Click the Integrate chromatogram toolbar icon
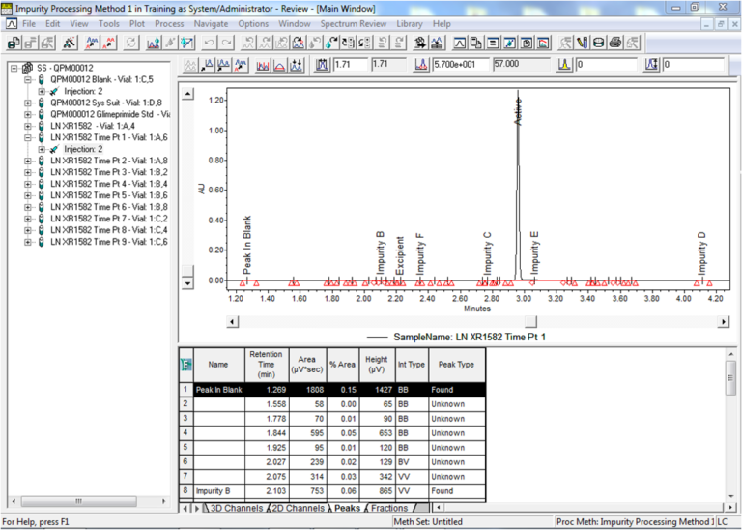 pos(153,44)
